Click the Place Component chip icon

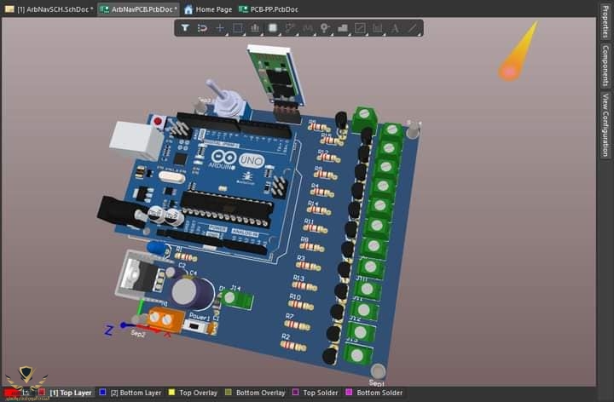(273, 28)
